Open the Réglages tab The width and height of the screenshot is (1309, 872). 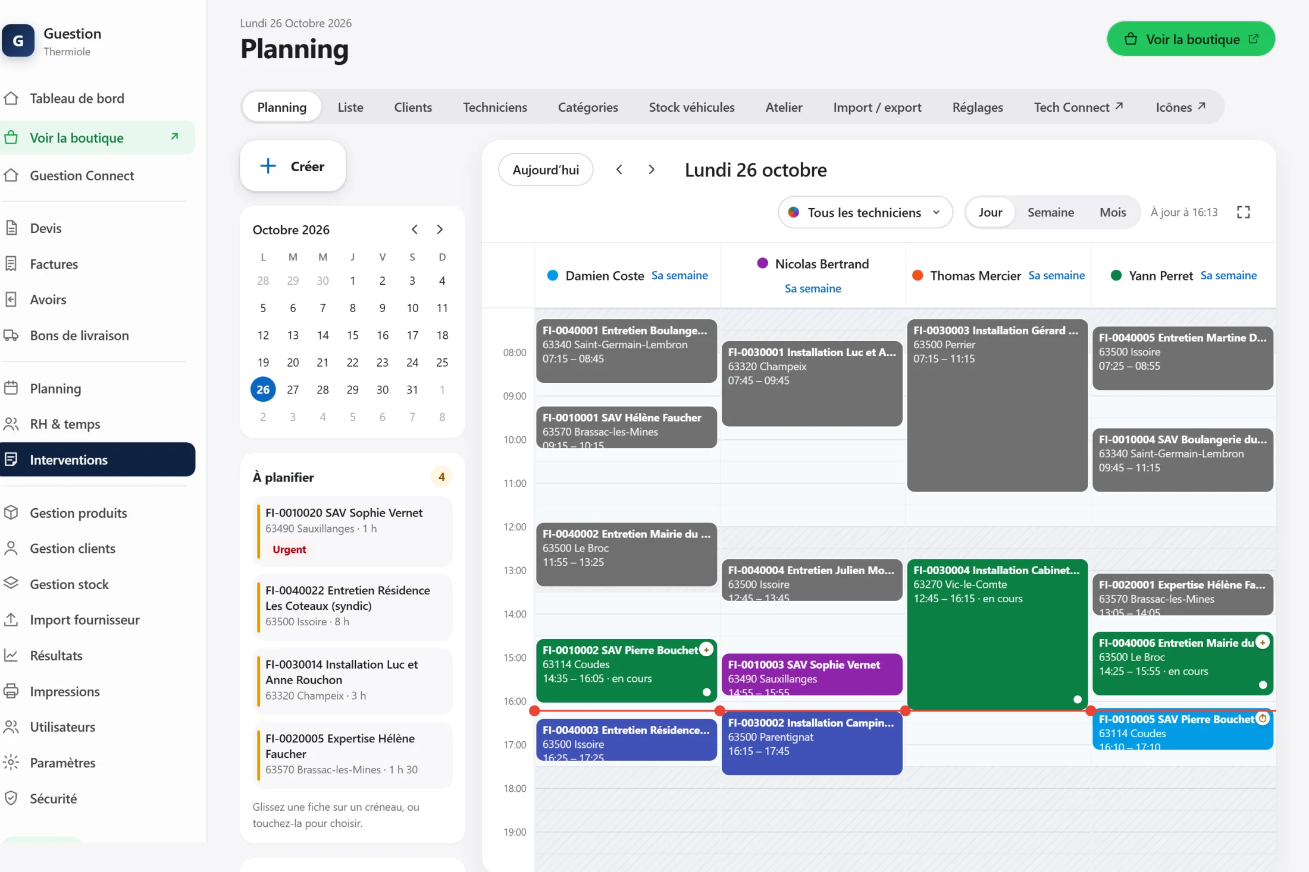[x=978, y=107]
